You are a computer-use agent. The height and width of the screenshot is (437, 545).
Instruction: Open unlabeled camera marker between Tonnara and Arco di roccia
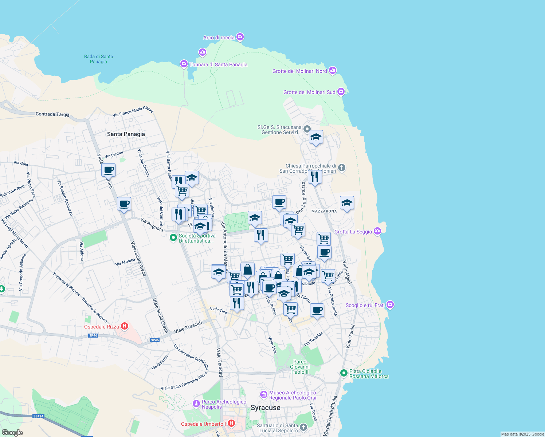point(203,52)
